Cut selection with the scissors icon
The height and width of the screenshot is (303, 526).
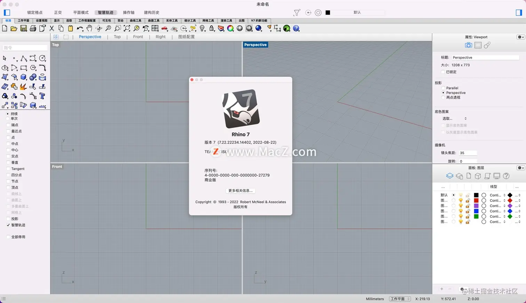pos(52,28)
